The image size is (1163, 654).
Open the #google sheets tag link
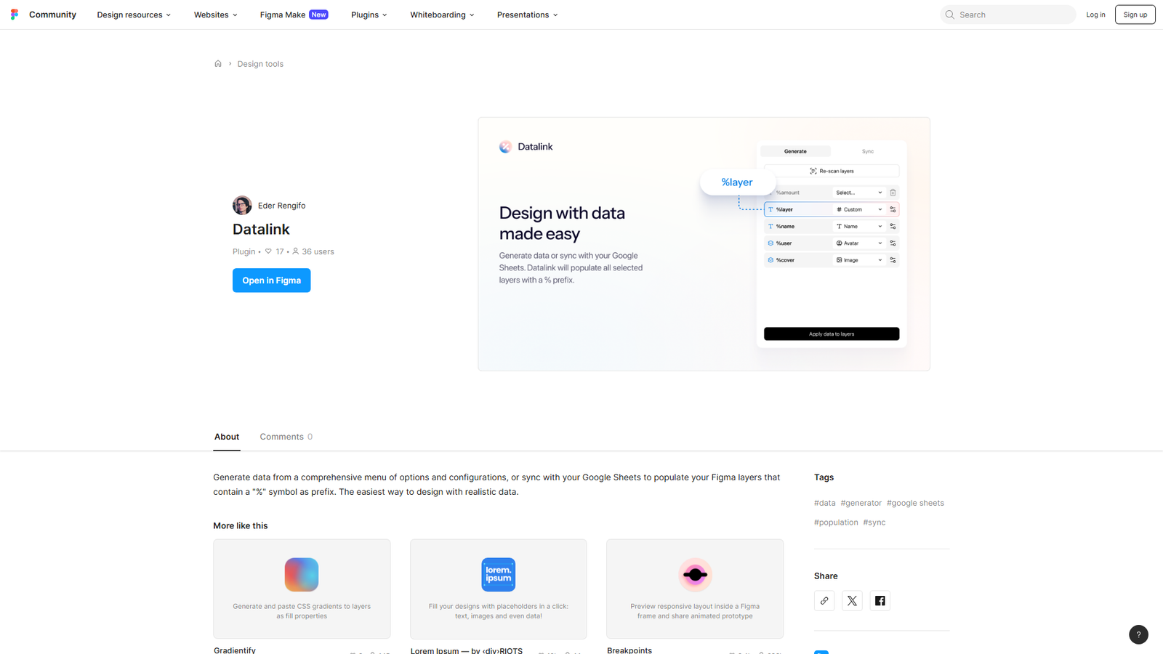pos(915,502)
